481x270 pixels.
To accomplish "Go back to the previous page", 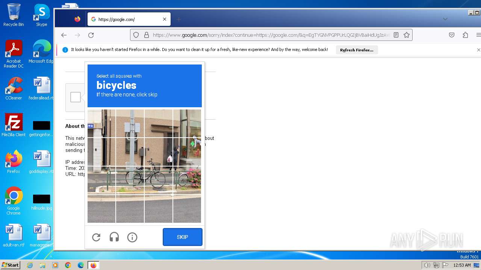I will [64, 35].
